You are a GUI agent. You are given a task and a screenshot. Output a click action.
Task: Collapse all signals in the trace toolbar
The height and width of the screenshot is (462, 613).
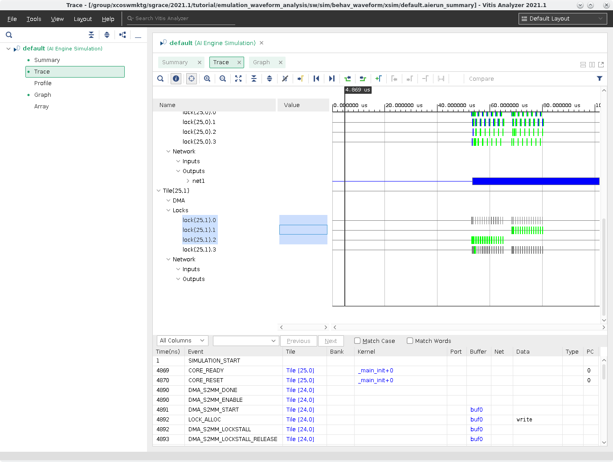pyautogui.click(x=254, y=78)
